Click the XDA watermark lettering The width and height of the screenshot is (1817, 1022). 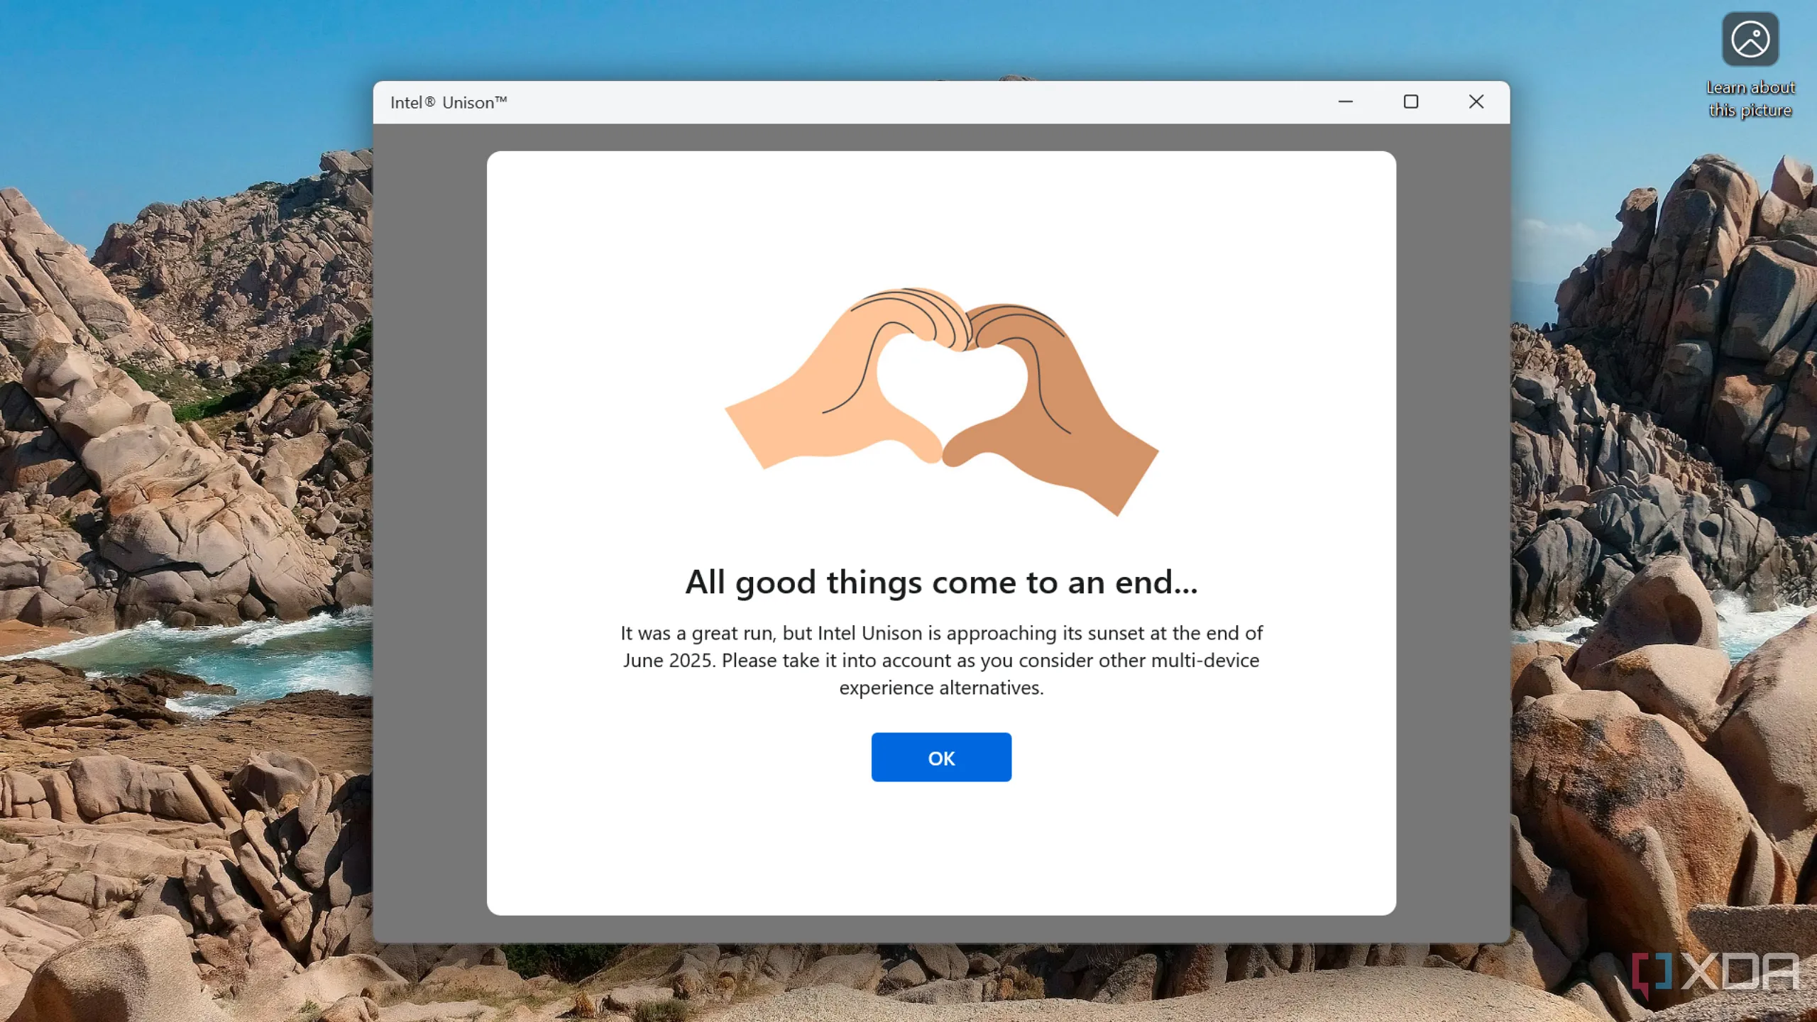(1739, 971)
